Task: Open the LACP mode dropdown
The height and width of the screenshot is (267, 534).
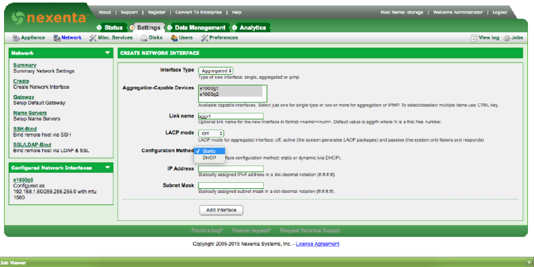Action: coord(211,133)
